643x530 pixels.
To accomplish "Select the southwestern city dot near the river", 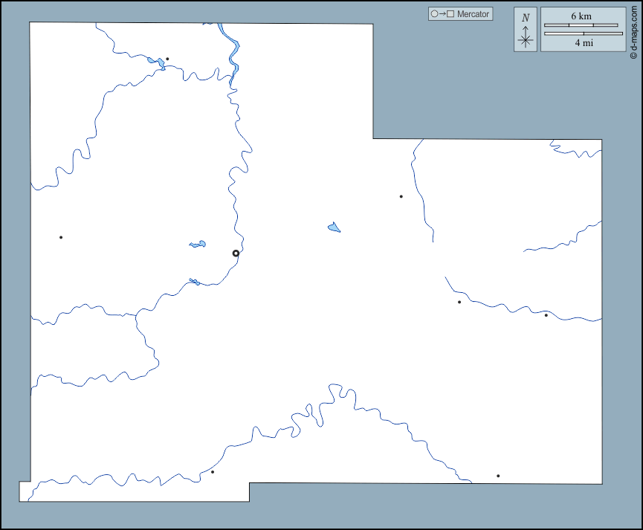I will (212, 471).
